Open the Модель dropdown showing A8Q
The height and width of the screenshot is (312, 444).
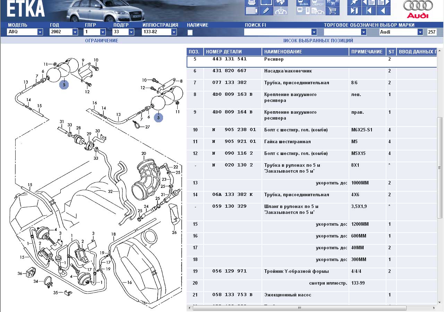pos(40,32)
